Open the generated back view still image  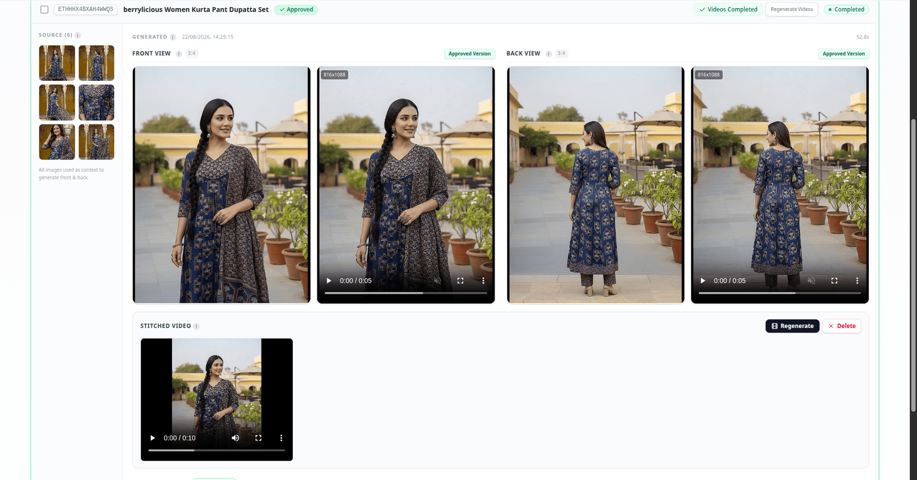[595, 185]
